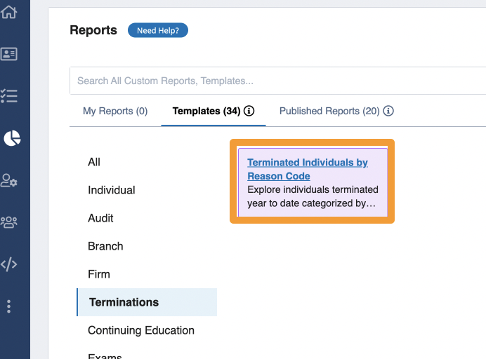The image size is (486, 359).
Task: Select the pie chart Reports icon
Action: [12, 138]
